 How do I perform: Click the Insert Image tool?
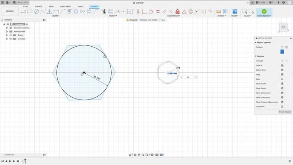[x=235, y=11]
